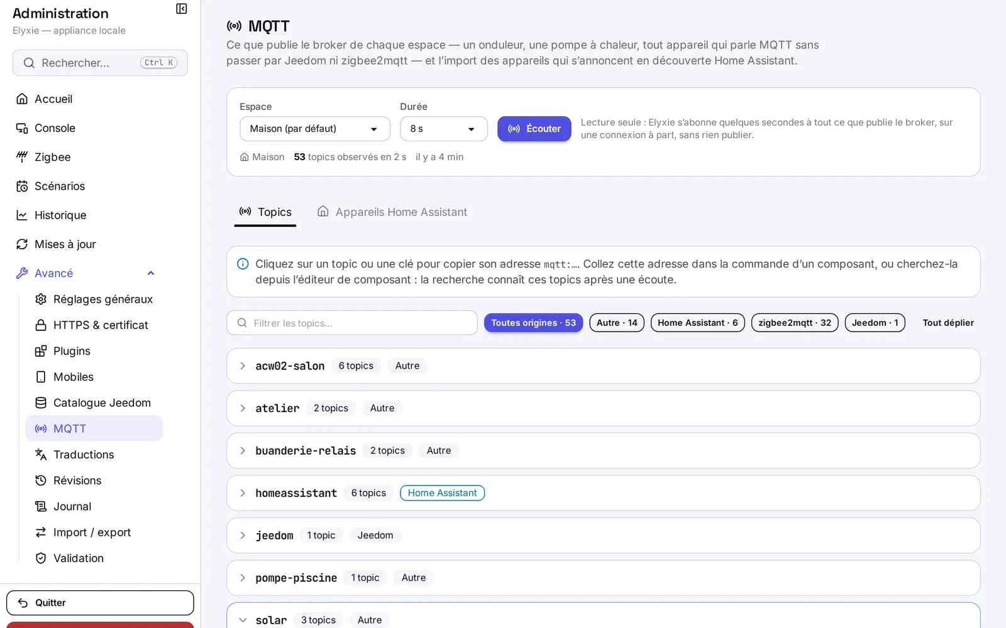Click the Écouter button
This screenshot has width=1006, height=628.
click(534, 129)
